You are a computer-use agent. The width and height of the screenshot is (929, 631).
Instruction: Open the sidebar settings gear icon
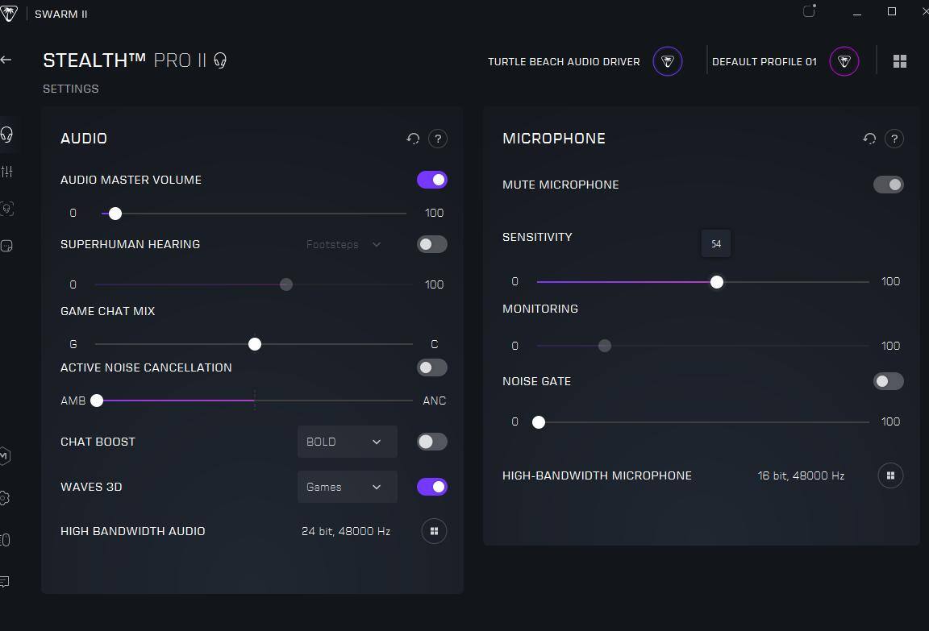tap(5, 498)
